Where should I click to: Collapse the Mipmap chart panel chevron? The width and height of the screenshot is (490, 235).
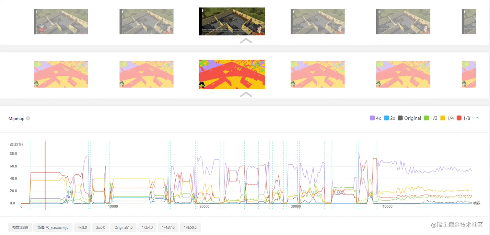(477, 118)
